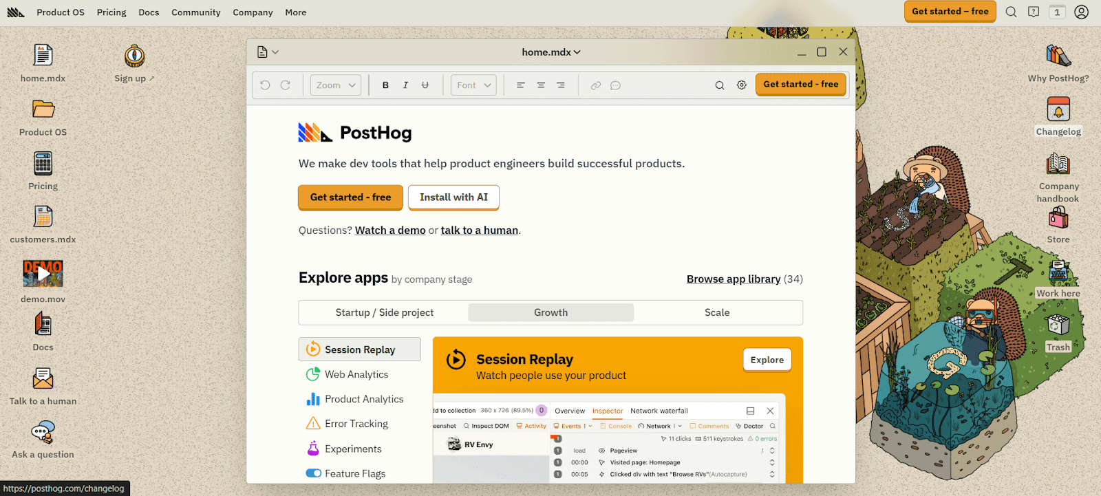Select Error Tracking in app list
1101x496 pixels.
point(360,424)
